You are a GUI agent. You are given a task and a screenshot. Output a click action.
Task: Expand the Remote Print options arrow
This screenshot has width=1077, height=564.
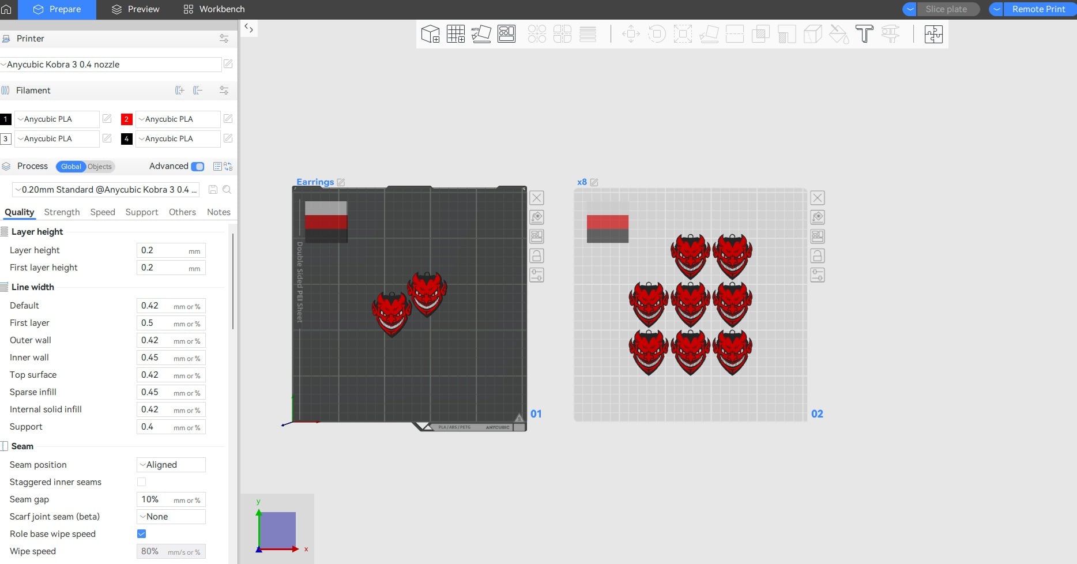pyautogui.click(x=997, y=9)
